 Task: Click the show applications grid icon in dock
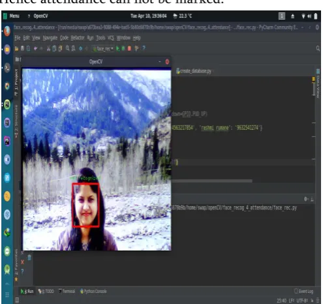pos(7,295)
